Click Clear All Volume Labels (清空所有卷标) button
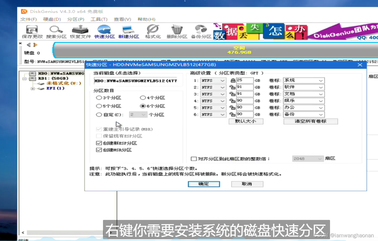The height and width of the screenshot is (241, 378). 311,121
